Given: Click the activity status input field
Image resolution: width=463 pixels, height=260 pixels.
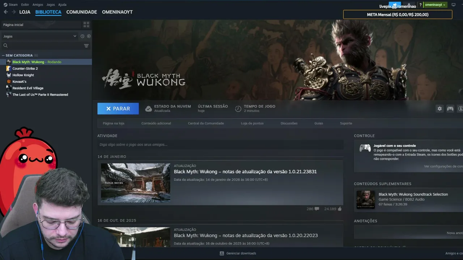Looking at the screenshot, I should tap(220, 144).
